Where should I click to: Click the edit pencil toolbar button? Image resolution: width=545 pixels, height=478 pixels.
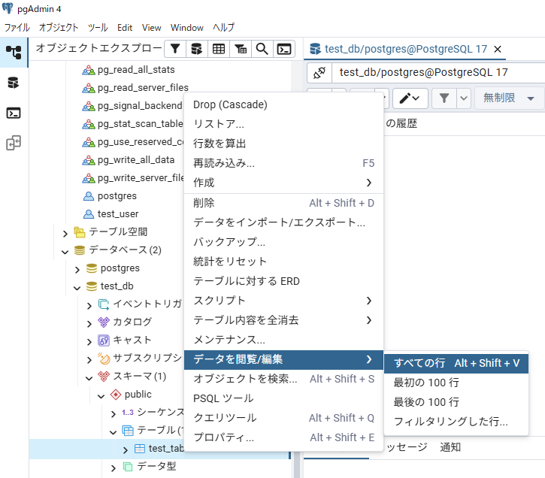pyautogui.click(x=410, y=98)
